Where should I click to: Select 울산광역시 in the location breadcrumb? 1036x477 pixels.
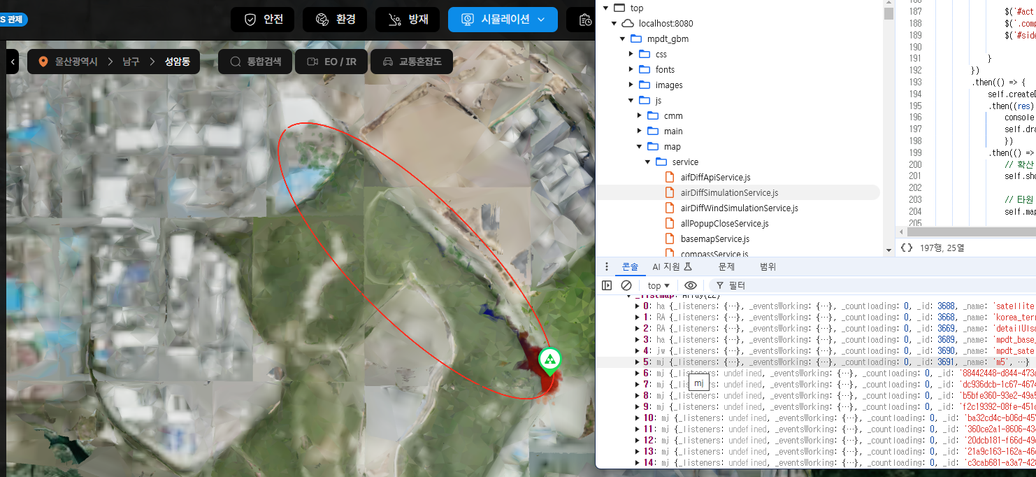(x=76, y=62)
